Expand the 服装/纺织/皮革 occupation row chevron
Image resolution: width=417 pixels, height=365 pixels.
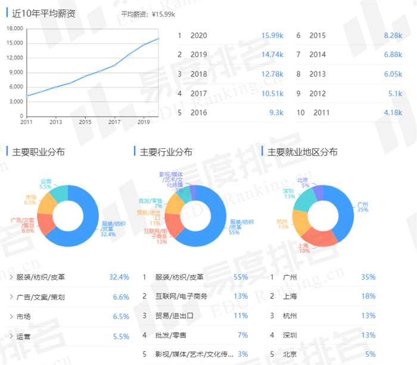(x=11, y=277)
